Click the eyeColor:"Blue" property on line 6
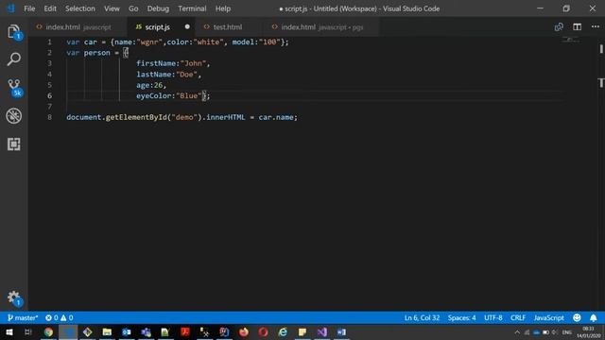Screen dimensions: 605x340 (169, 96)
